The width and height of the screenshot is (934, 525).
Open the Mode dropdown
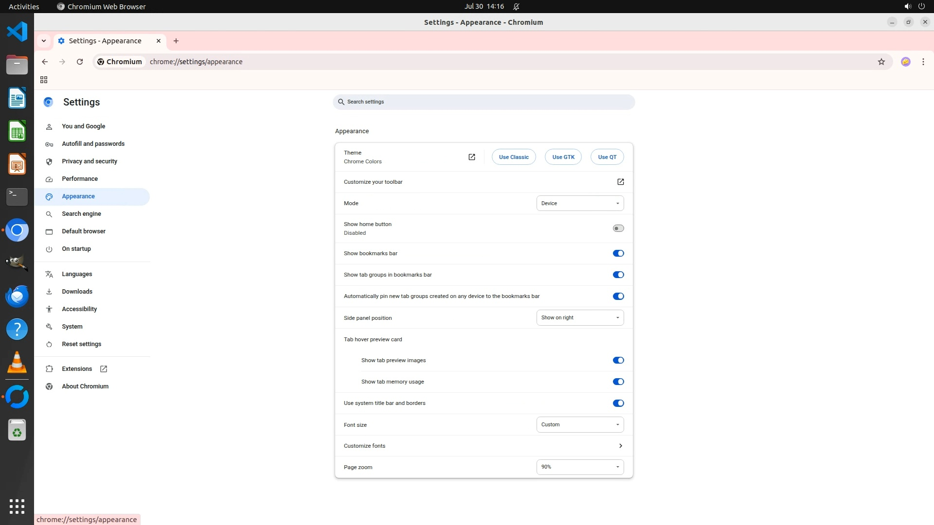click(579, 203)
